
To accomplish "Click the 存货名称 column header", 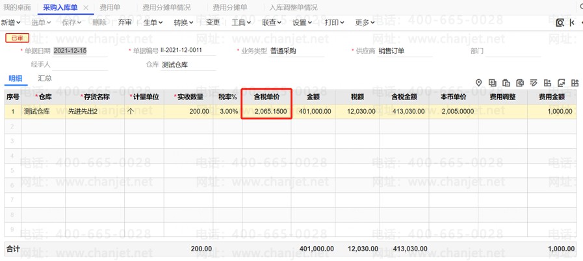I will (95, 97).
